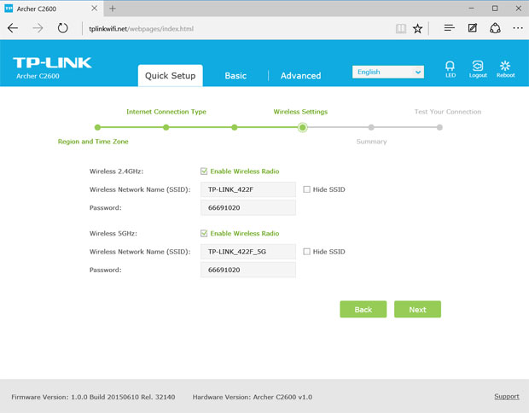Click the browser forward arrow

point(38,28)
